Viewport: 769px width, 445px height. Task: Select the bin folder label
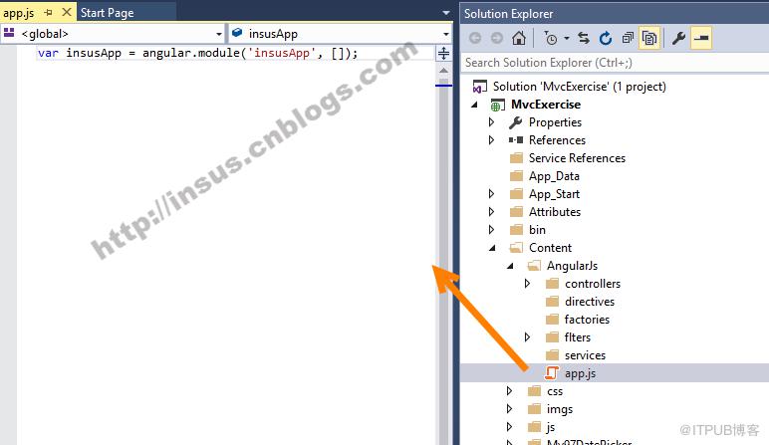[537, 229]
